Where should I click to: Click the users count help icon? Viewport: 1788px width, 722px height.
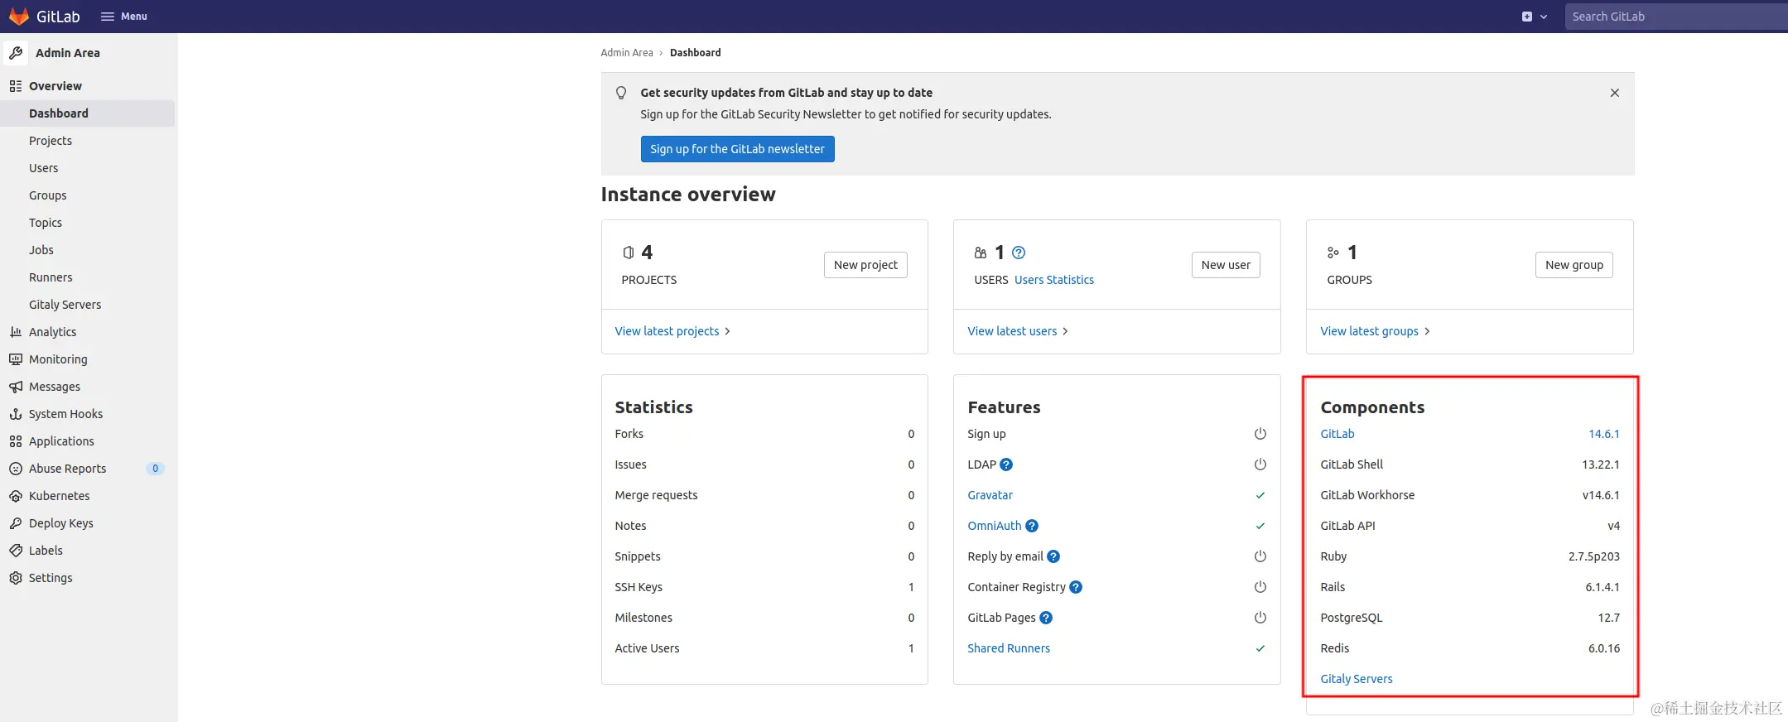1019,253
